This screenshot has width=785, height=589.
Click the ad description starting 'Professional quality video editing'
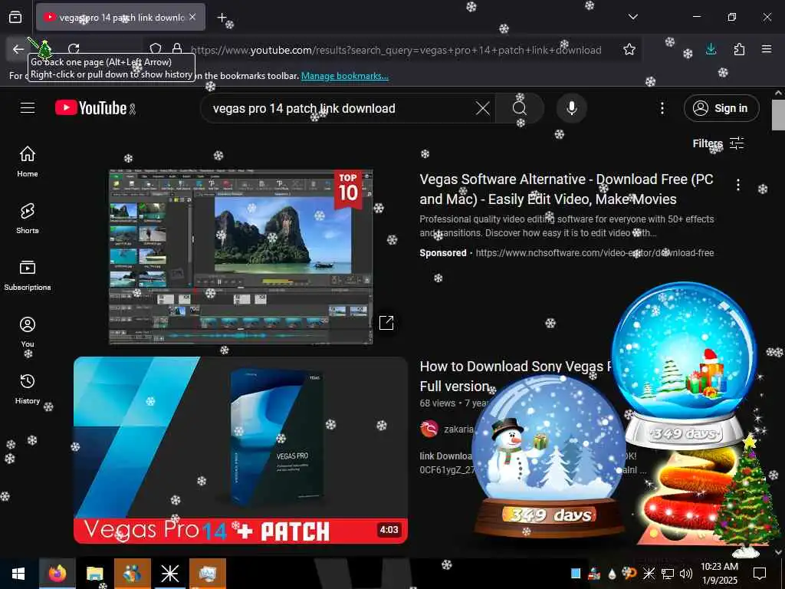[567, 226]
